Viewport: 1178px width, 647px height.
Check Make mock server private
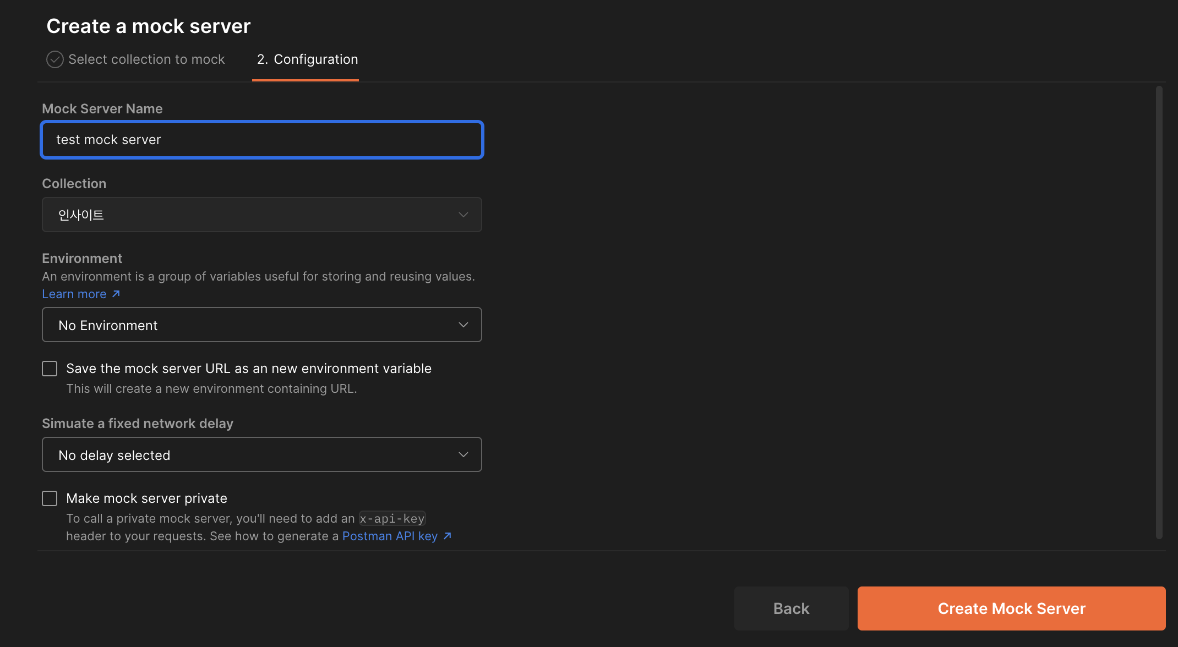(x=50, y=498)
